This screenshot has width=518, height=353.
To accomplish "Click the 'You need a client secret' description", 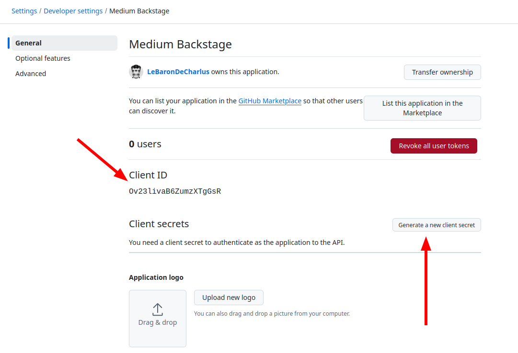I will 237,243.
